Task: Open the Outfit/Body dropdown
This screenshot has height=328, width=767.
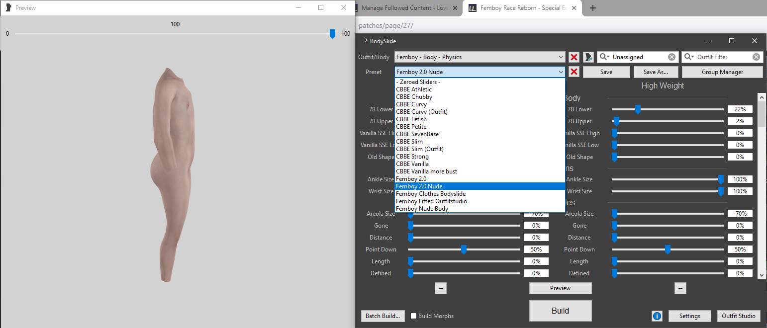Action: pos(479,57)
